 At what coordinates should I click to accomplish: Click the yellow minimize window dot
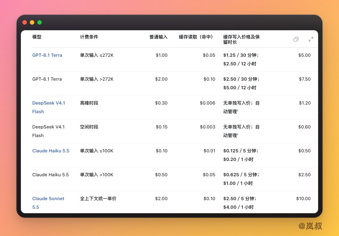32,22
